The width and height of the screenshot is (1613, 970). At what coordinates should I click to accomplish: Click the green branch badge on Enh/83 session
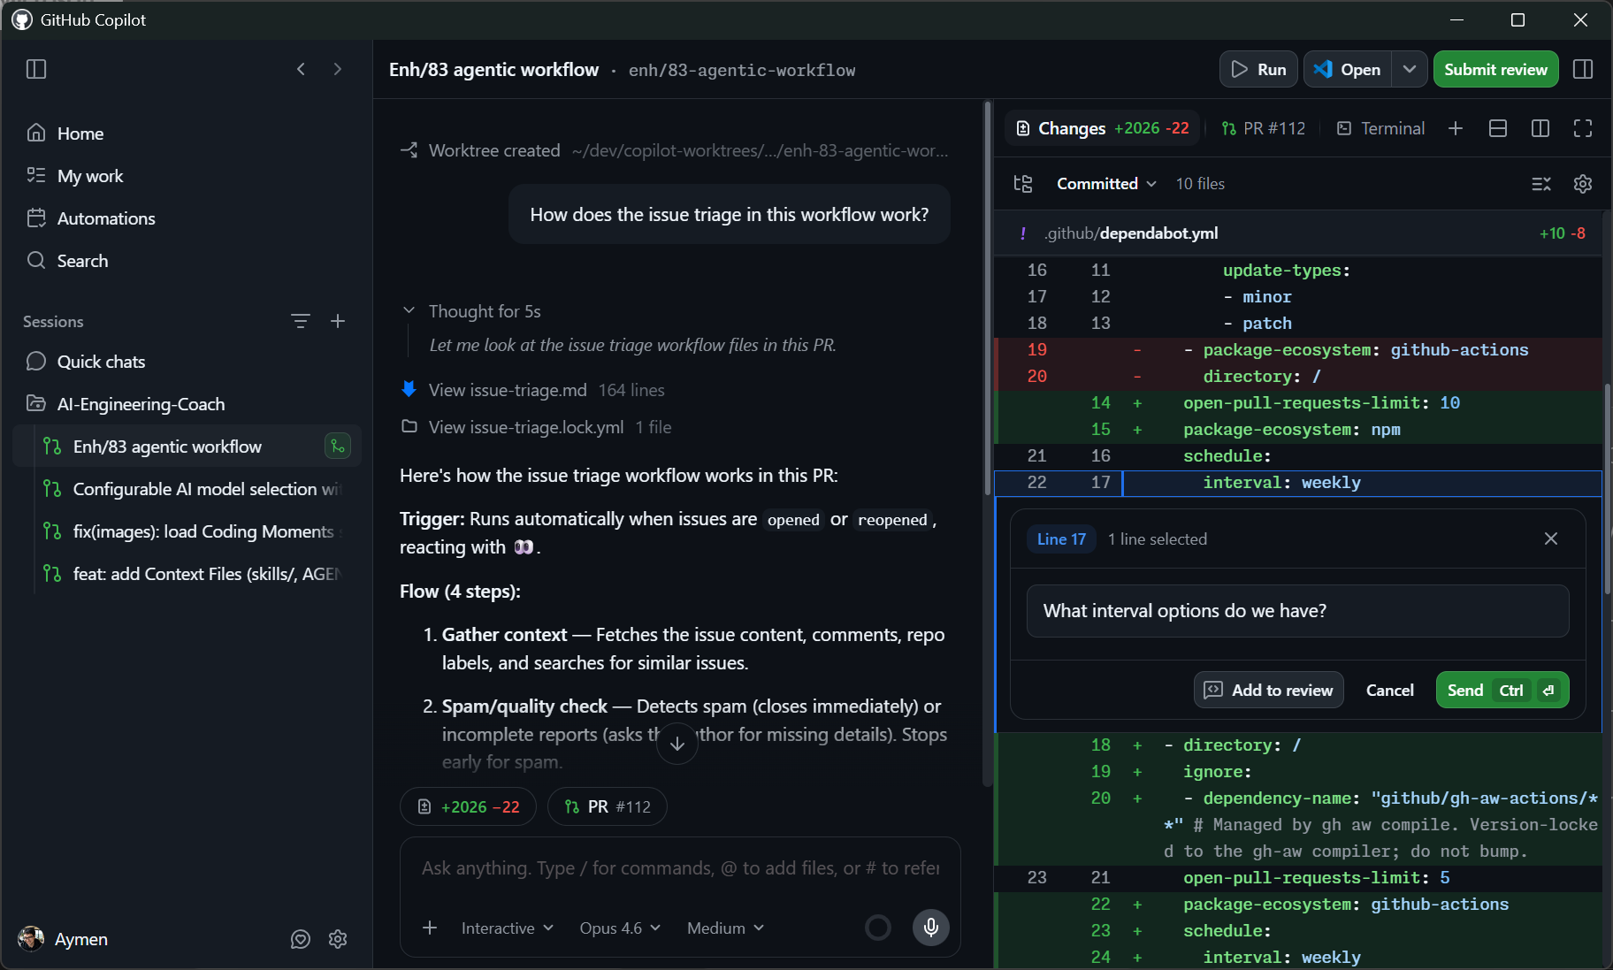click(338, 447)
